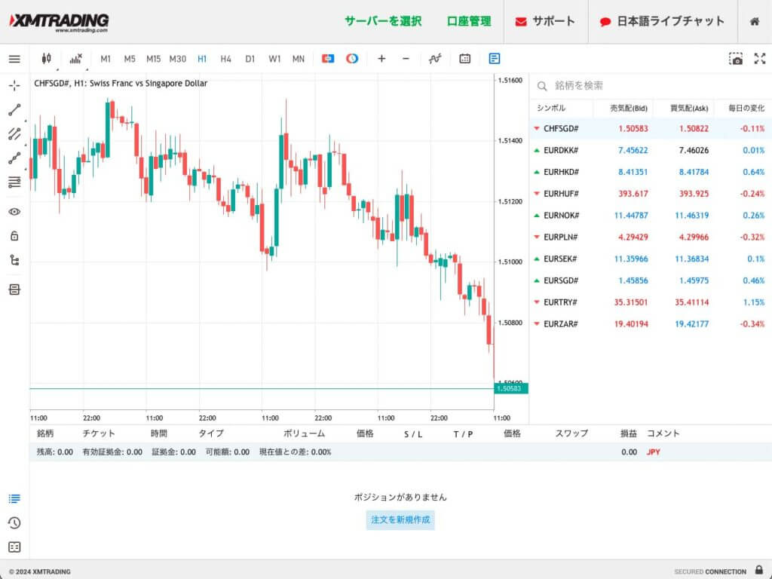Switch to the M15 timeframe
Screen dimensions: 772x579
[153, 59]
